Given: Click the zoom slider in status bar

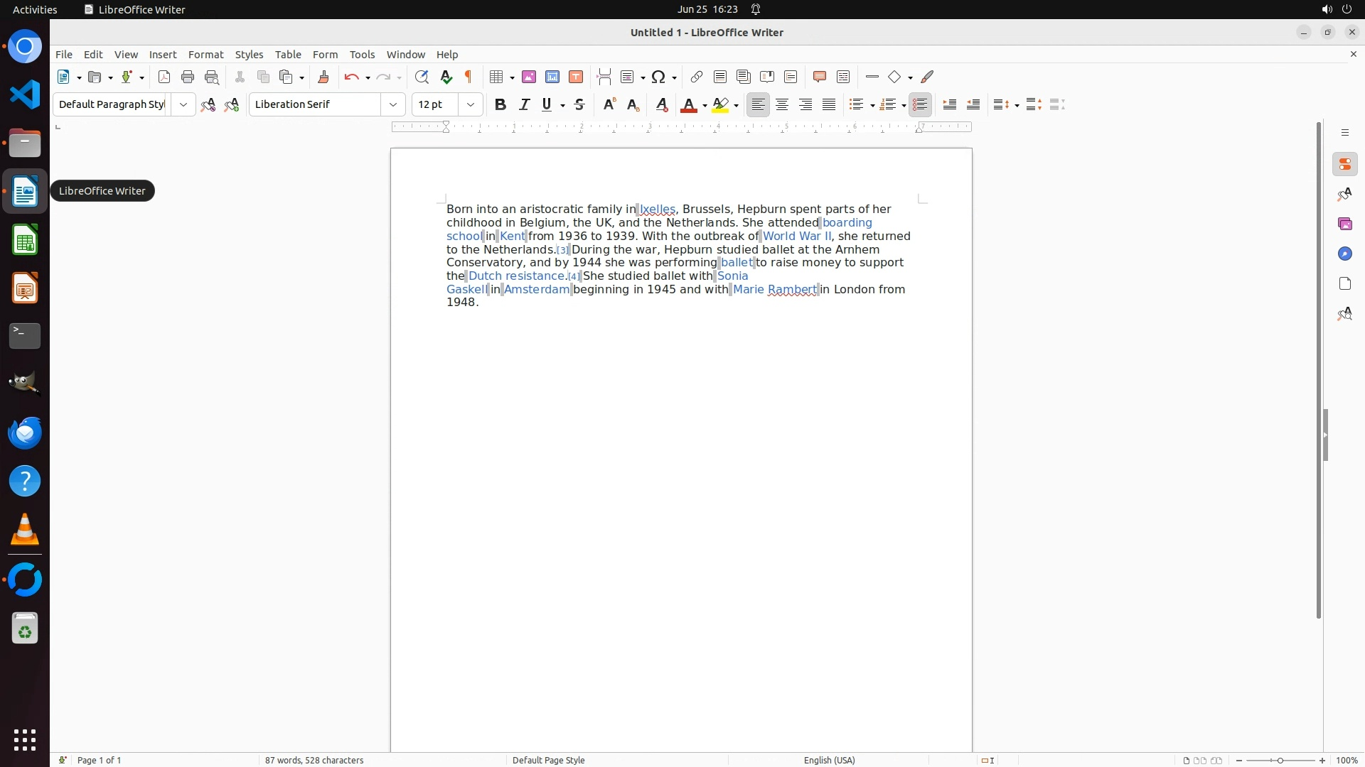Looking at the screenshot, I should [1280, 761].
